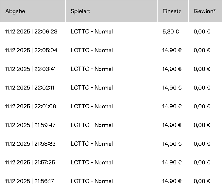Open the entry submitted at 22:05:04
This screenshot has width=223, height=187.
click(31, 50)
